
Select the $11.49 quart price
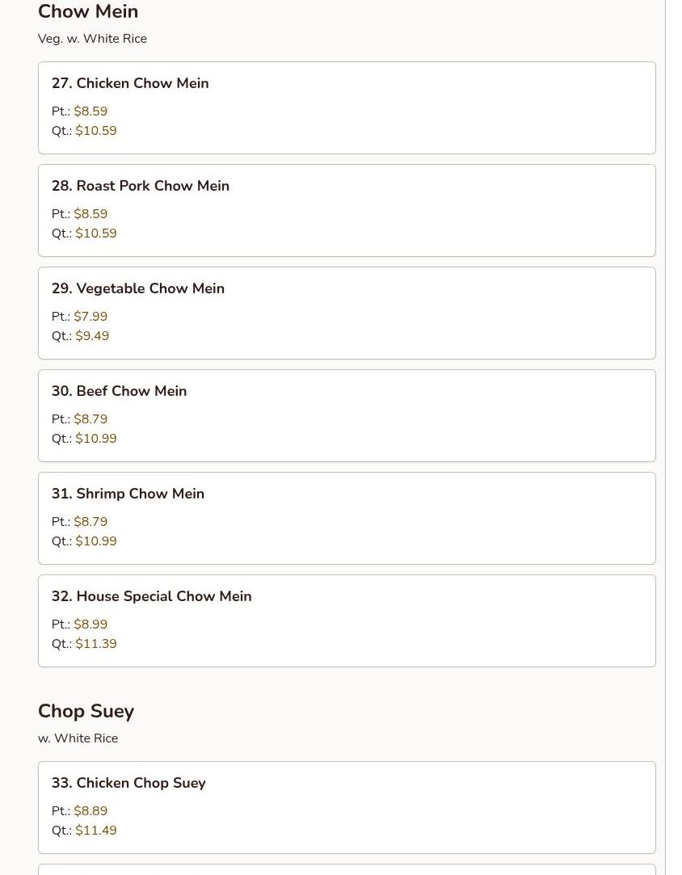95,831
